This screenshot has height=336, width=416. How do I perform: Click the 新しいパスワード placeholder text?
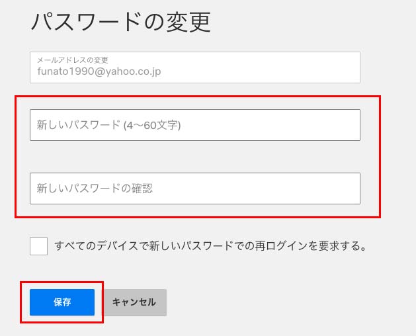click(108, 125)
